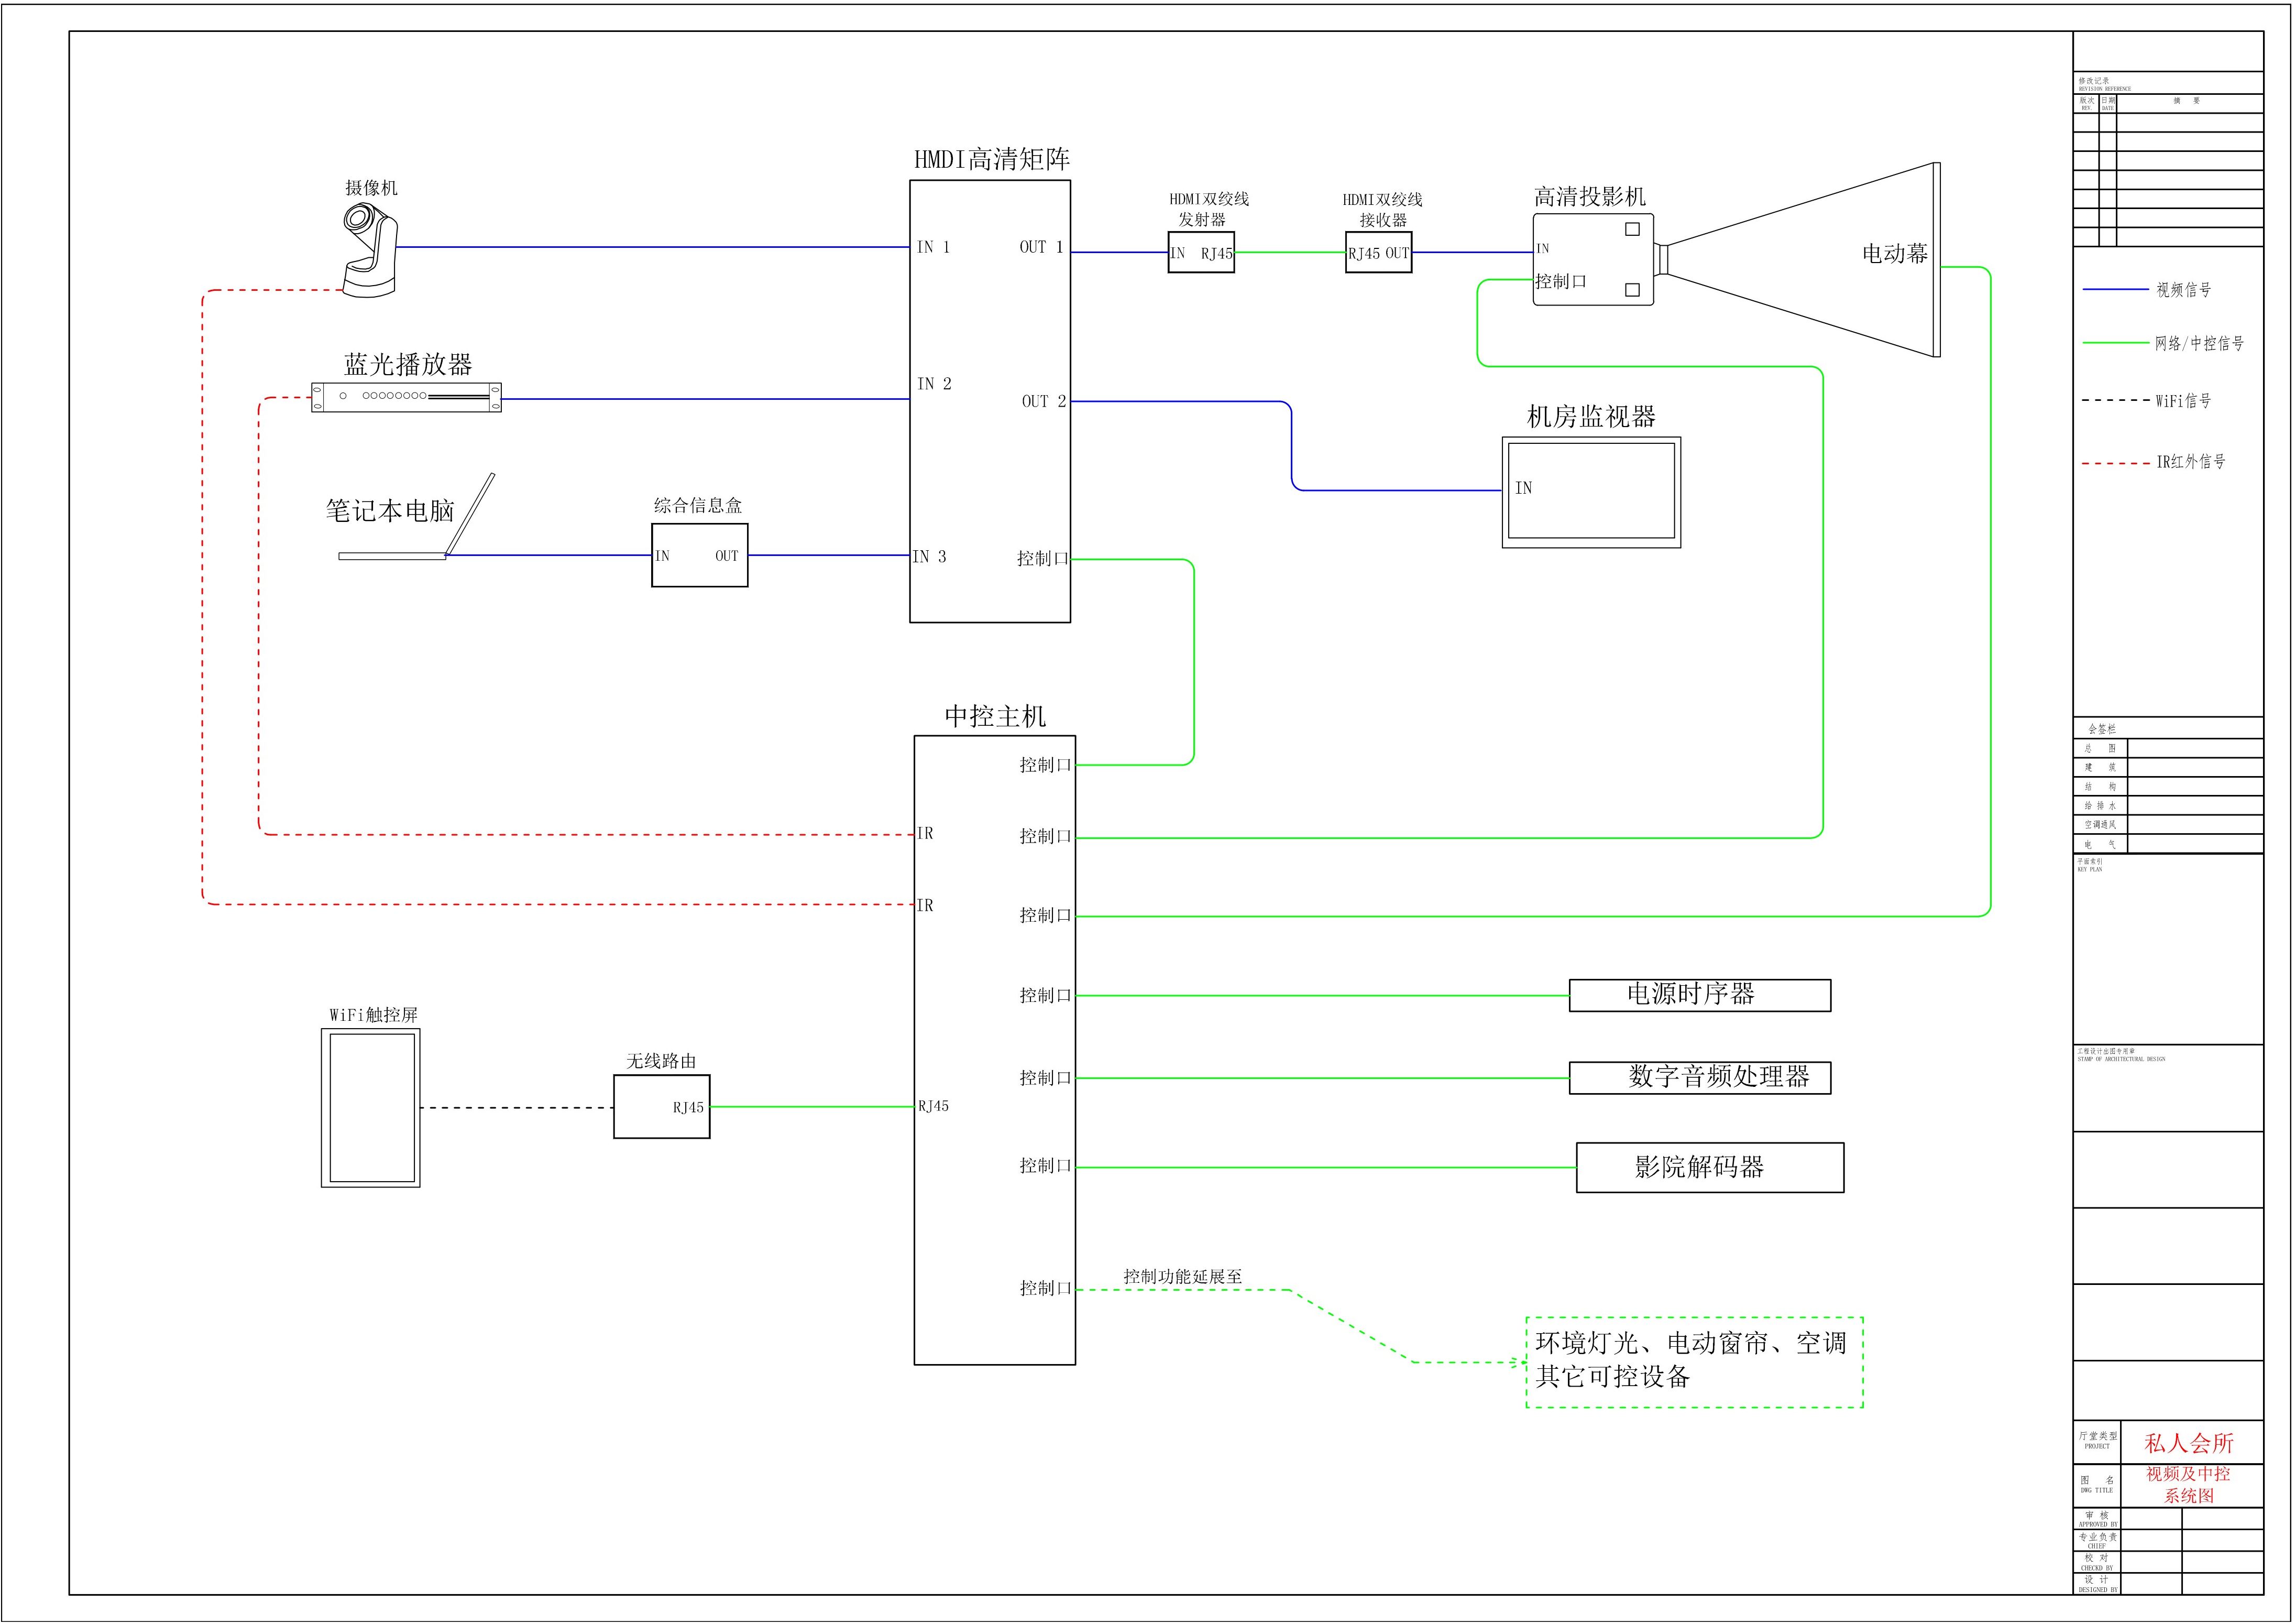This screenshot has height=1624, width=2296.
Task: Select the IN 3 port on the matrix
Action: 929,558
